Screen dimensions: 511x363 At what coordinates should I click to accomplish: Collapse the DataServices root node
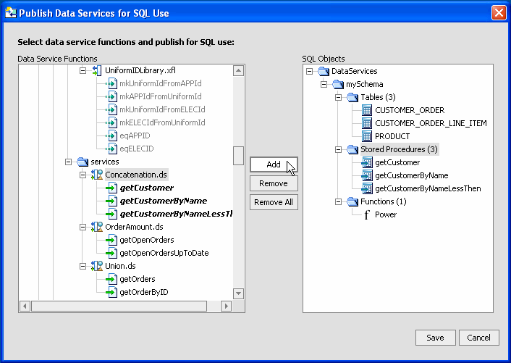pos(309,71)
